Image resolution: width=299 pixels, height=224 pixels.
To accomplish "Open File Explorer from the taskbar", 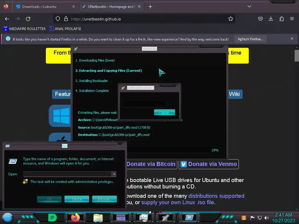I will tap(98, 218).
